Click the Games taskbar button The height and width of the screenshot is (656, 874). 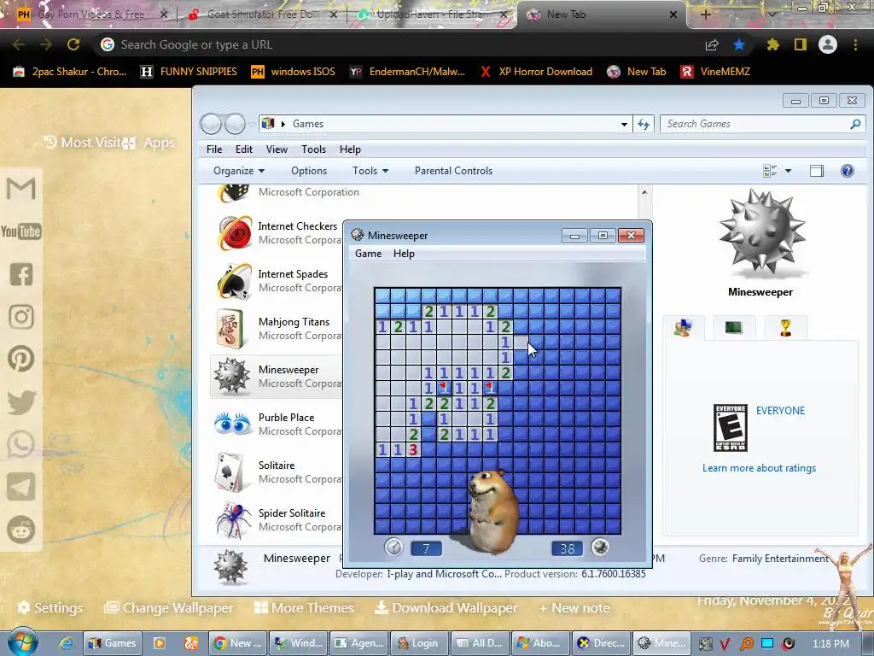[x=114, y=643]
